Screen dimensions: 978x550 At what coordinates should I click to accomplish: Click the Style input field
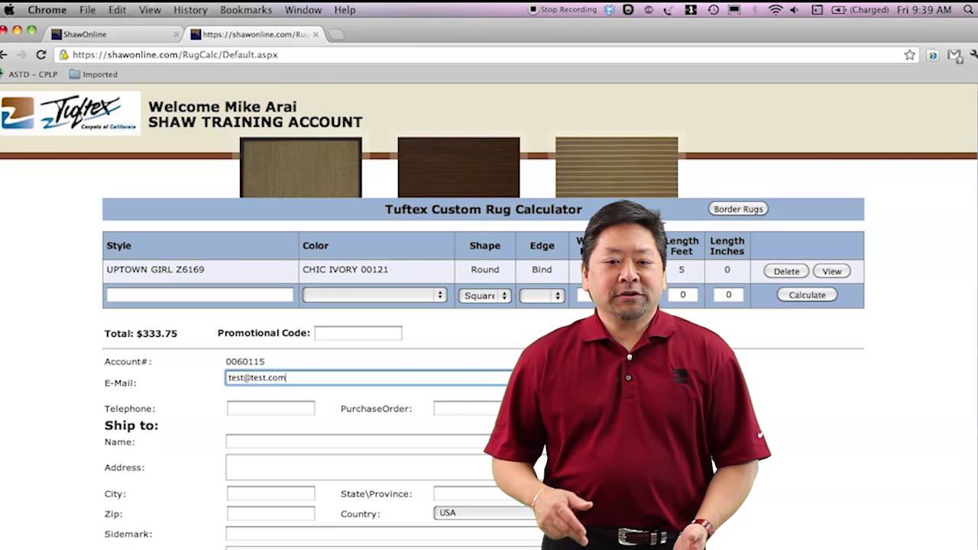point(200,295)
